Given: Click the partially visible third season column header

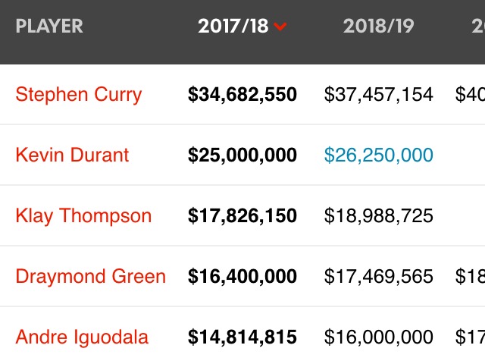Looking at the screenshot, I should click(478, 26).
